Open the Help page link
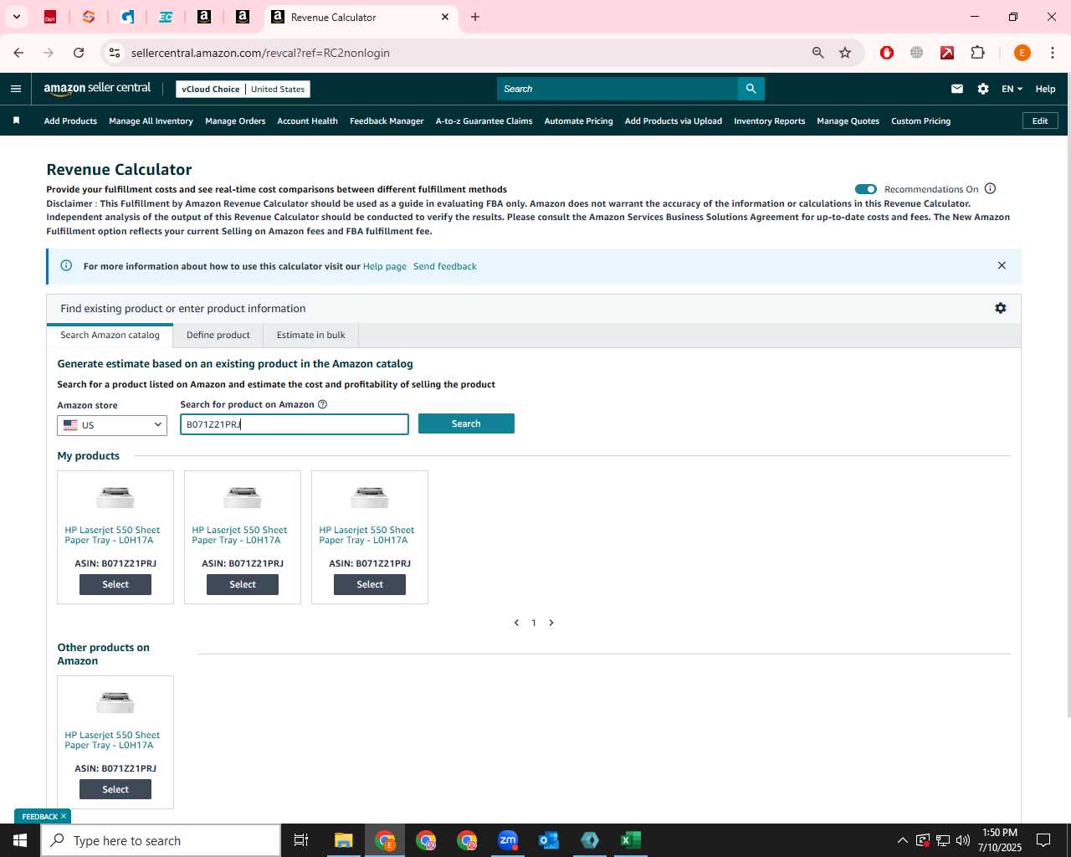 click(x=385, y=266)
